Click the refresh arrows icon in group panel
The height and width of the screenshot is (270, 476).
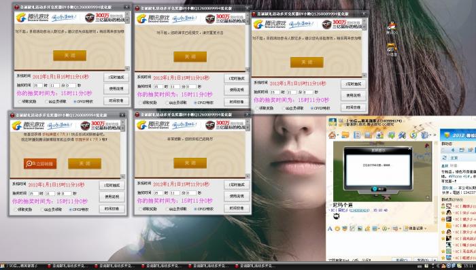click(445, 158)
